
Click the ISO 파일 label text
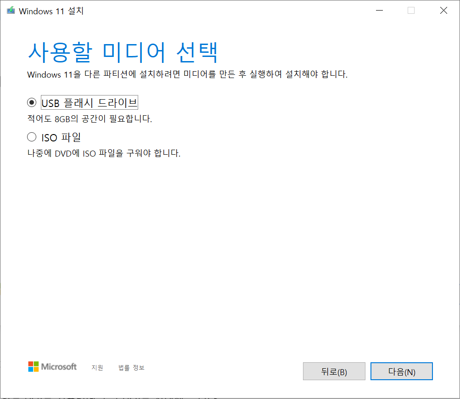[x=61, y=137]
